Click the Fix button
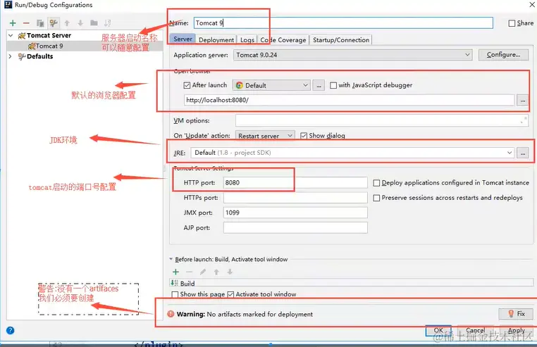This screenshot has width=537, height=347. 516,314
